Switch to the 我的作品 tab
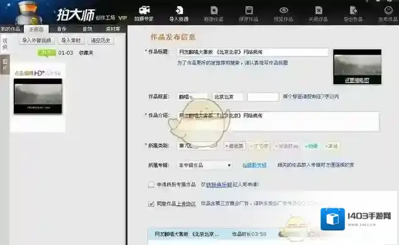Screen dimensions: 399x245 [x=11, y=29]
